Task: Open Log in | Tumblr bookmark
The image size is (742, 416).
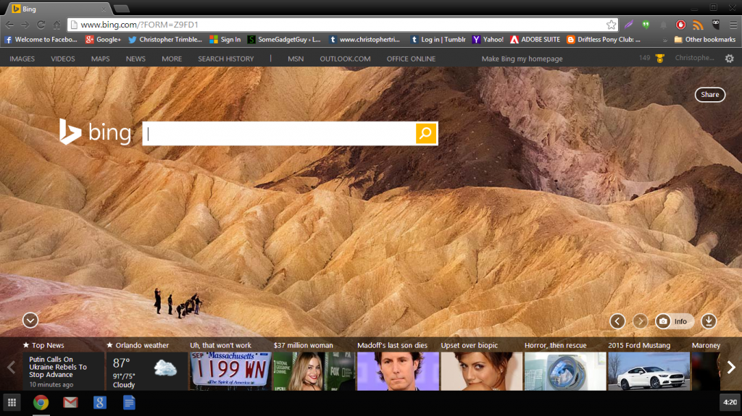Action: [438, 40]
